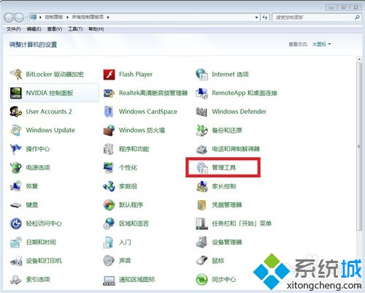
Task: Open the Personalization icon
Action: [x=109, y=167]
